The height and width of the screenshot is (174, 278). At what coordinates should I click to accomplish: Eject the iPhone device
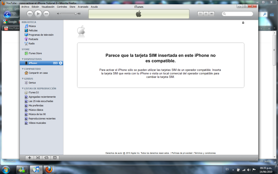61,63
